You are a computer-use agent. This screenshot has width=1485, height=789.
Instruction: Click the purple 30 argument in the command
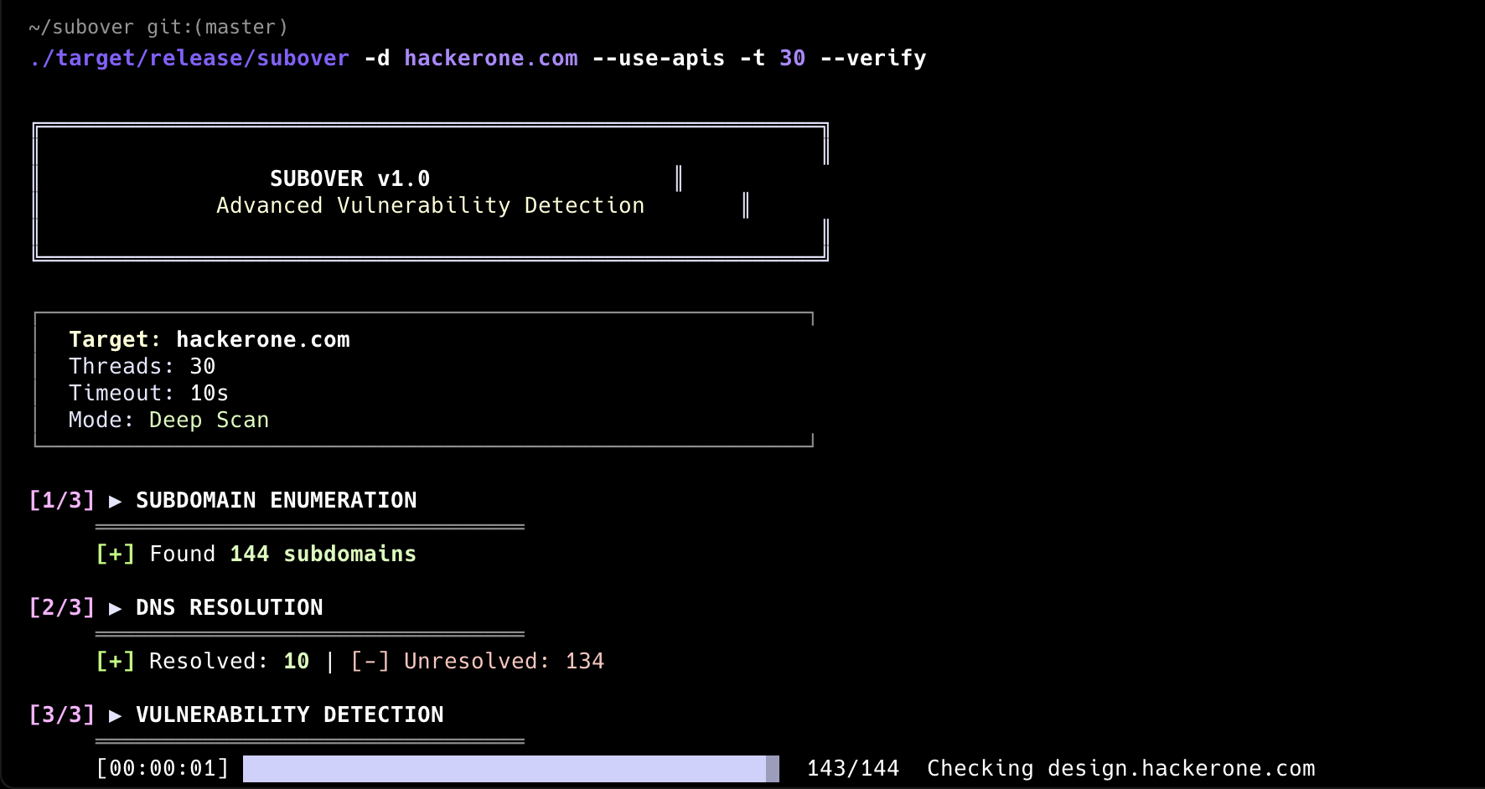pyautogui.click(x=793, y=59)
